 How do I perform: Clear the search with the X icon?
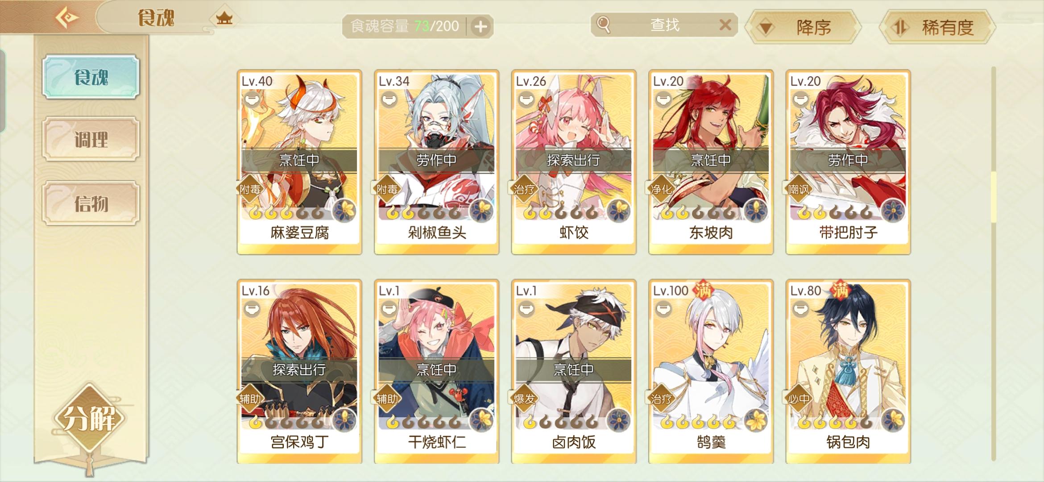[x=725, y=25]
